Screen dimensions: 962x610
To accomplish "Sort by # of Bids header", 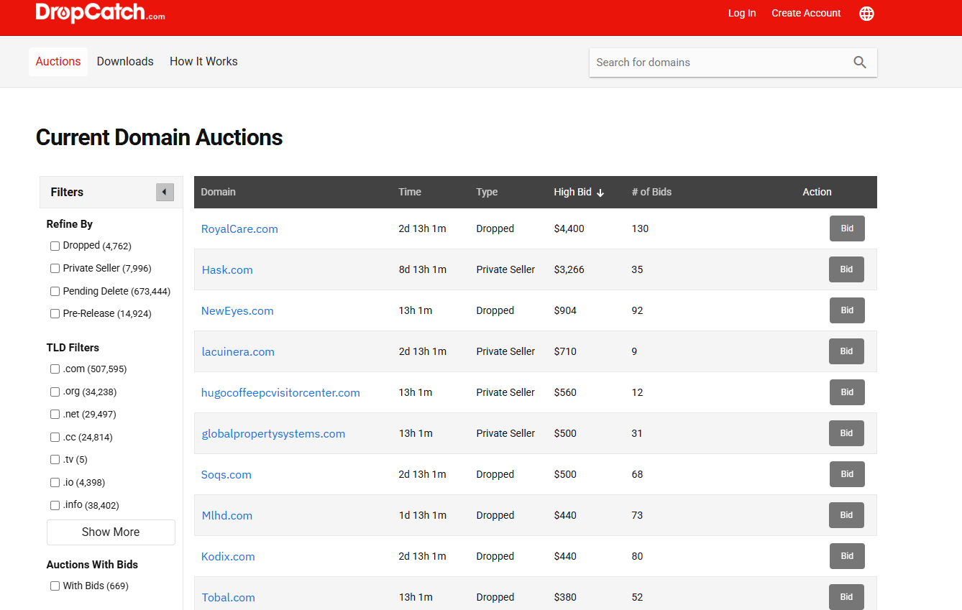I will click(651, 192).
